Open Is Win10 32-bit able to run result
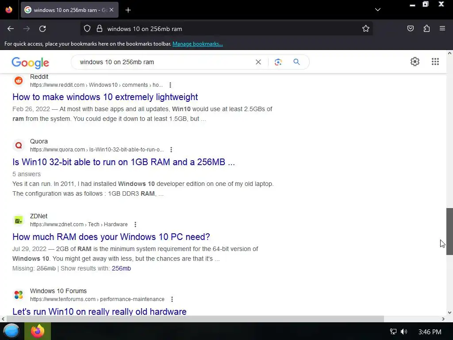This screenshot has height=340, width=453. (x=124, y=162)
